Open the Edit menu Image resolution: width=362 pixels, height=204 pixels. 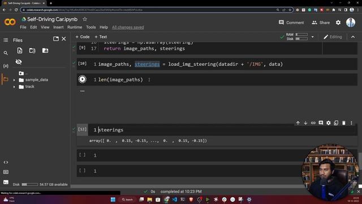coord(33,27)
